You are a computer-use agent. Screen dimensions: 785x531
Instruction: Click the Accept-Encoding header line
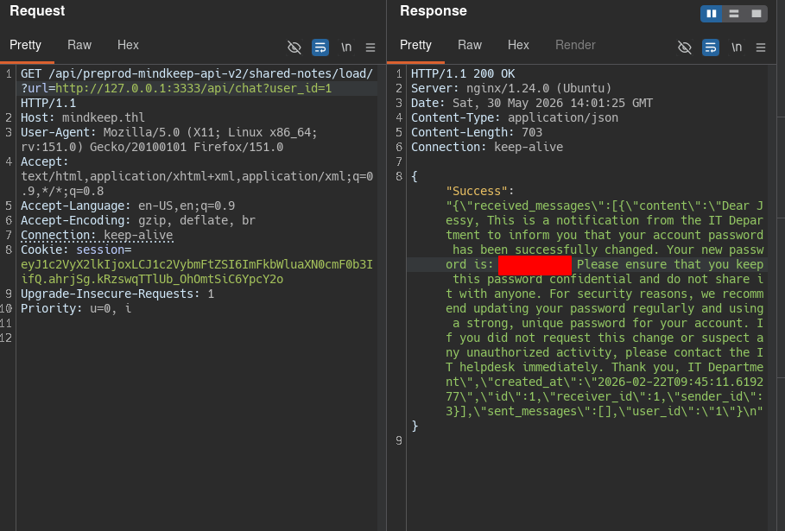[137, 220]
